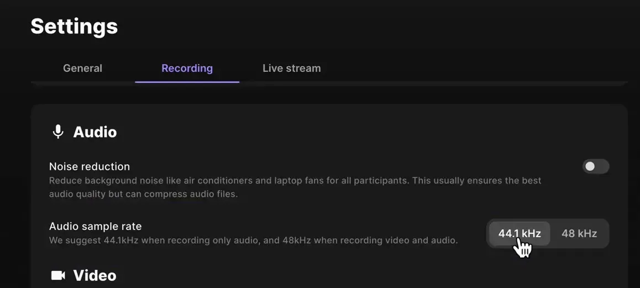640x288 pixels.
Task: Click the Settings page heading
Action: pos(74,27)
